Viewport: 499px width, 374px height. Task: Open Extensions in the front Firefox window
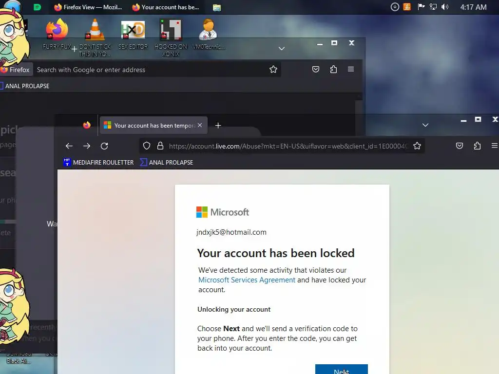[477, 146]
